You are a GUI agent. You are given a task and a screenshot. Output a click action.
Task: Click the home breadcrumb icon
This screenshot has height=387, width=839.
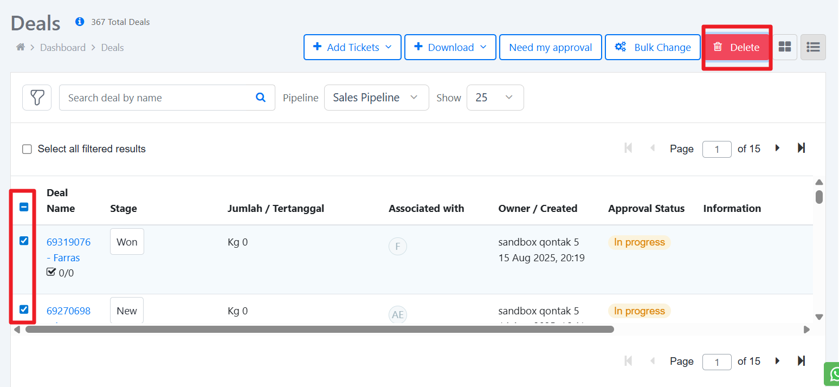tap(21, 48)
